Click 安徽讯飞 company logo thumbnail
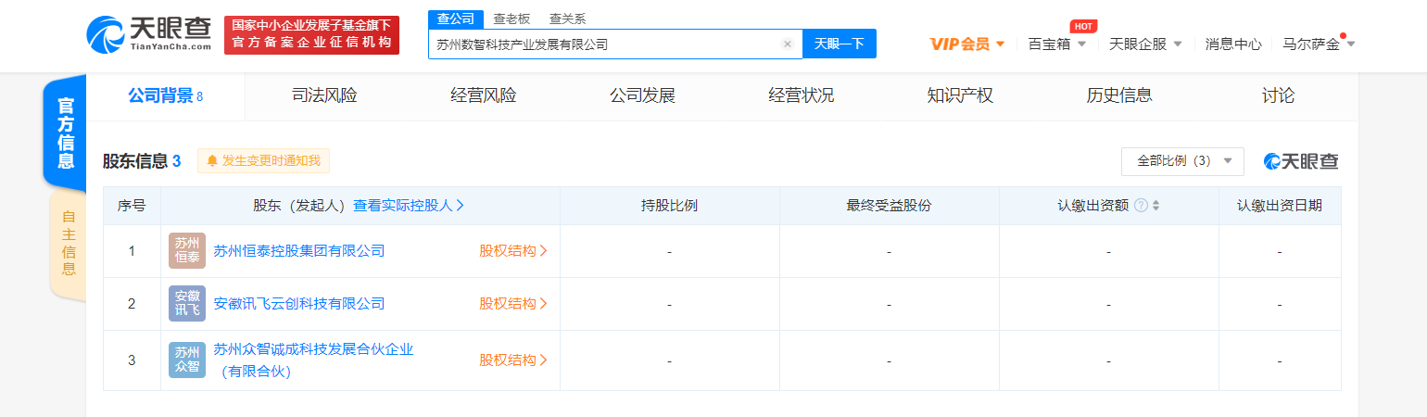 coord(186,304)
